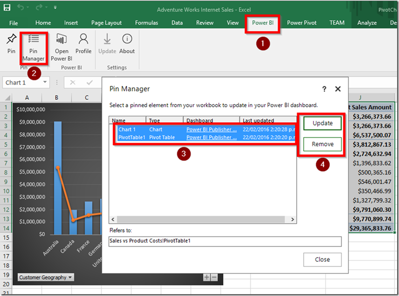
Task: Save the workbook using the floppy disk icon
Action: coord(7,7)
